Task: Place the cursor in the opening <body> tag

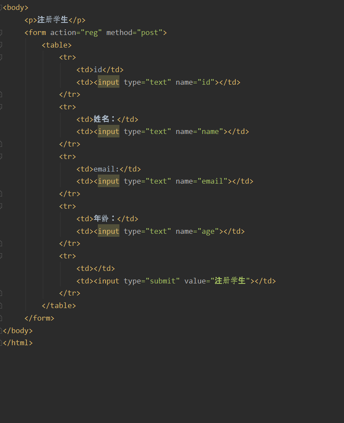Action: (16, 7)
